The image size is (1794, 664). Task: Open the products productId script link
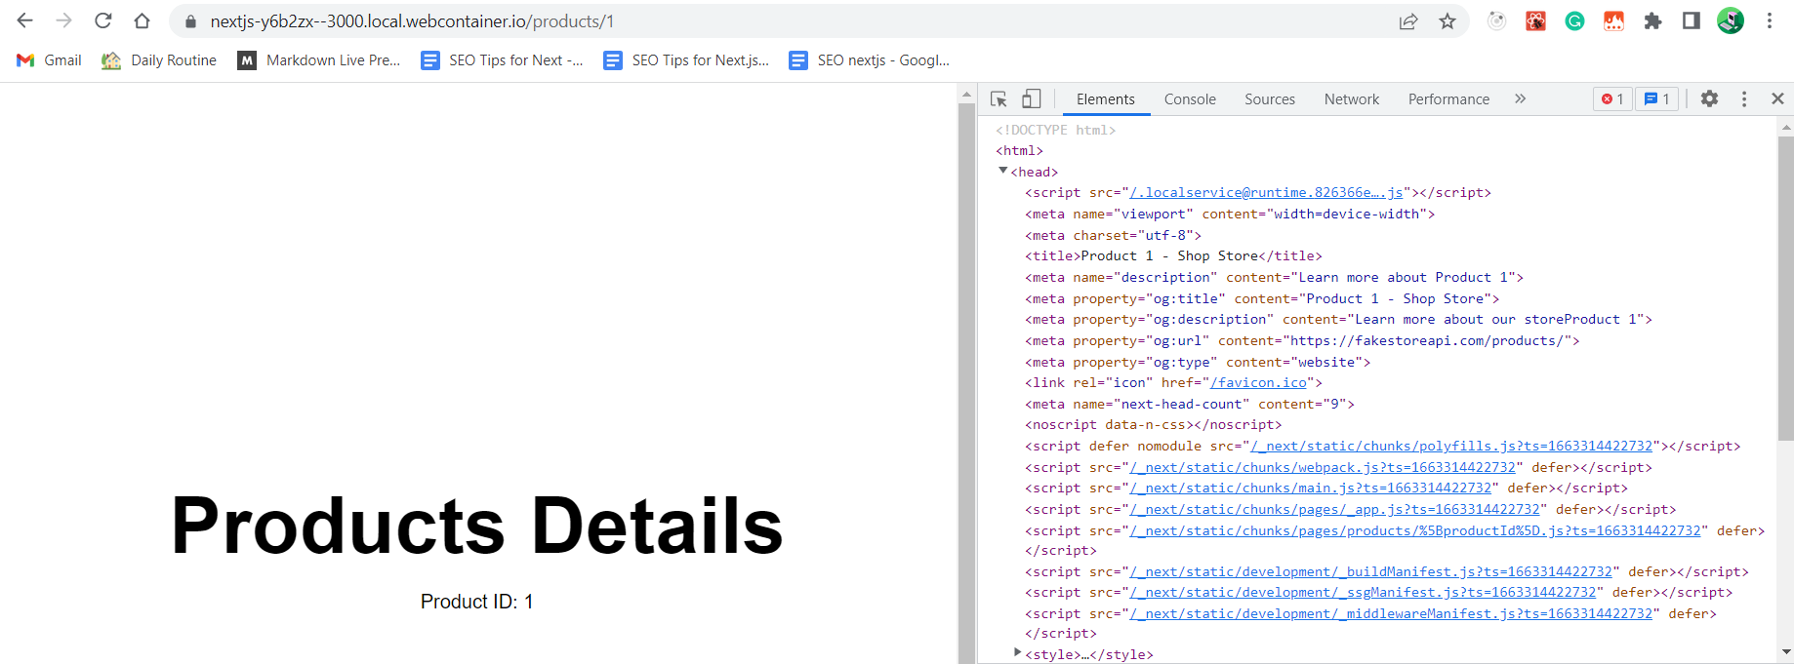click(1415, 531)
